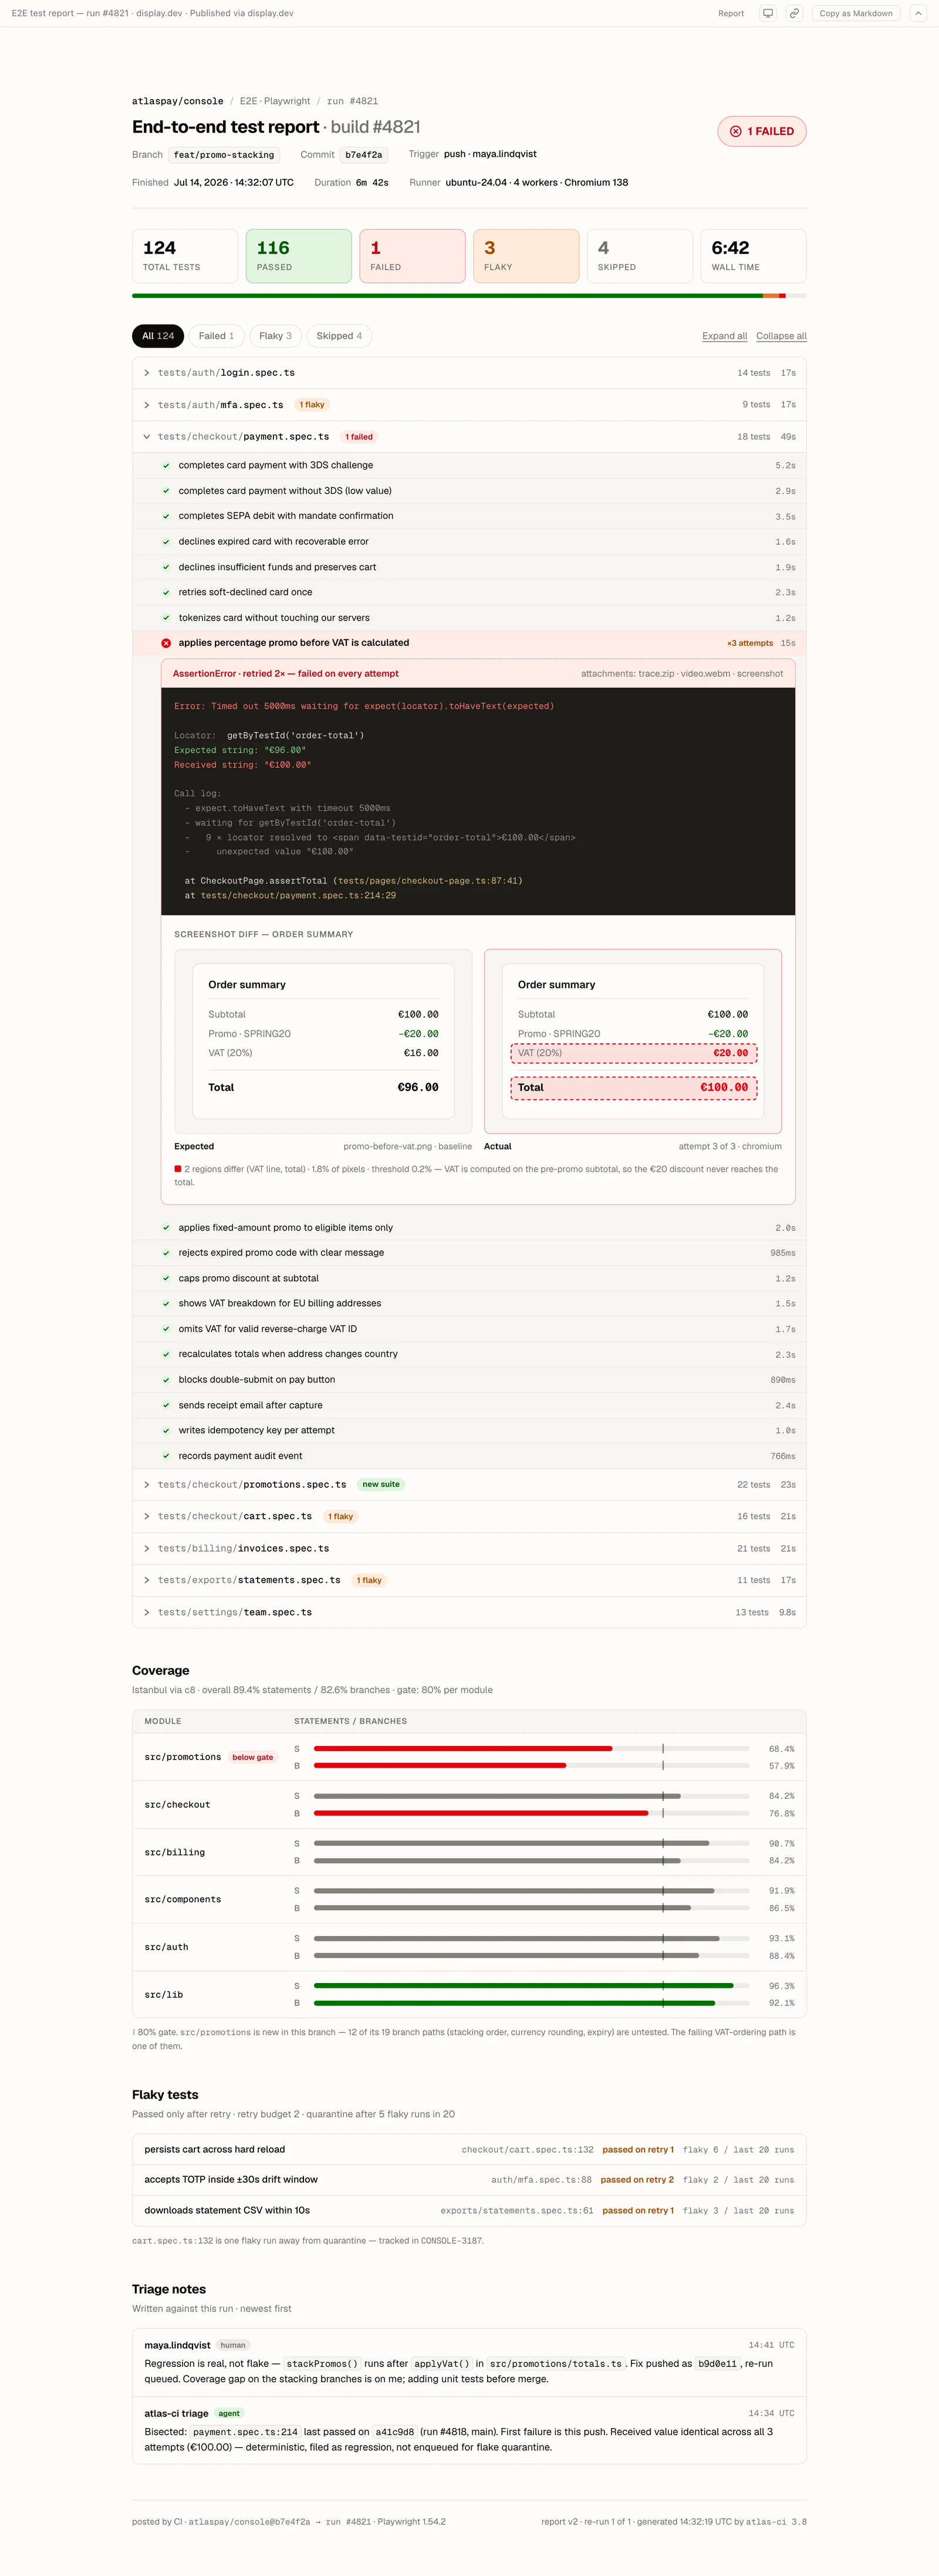Expand the tests/auth/mfa.spec.ts suite
Image resolution: width=939 pixels, height=2576 pixels.
pyautogui.click(x=469, y=405)
